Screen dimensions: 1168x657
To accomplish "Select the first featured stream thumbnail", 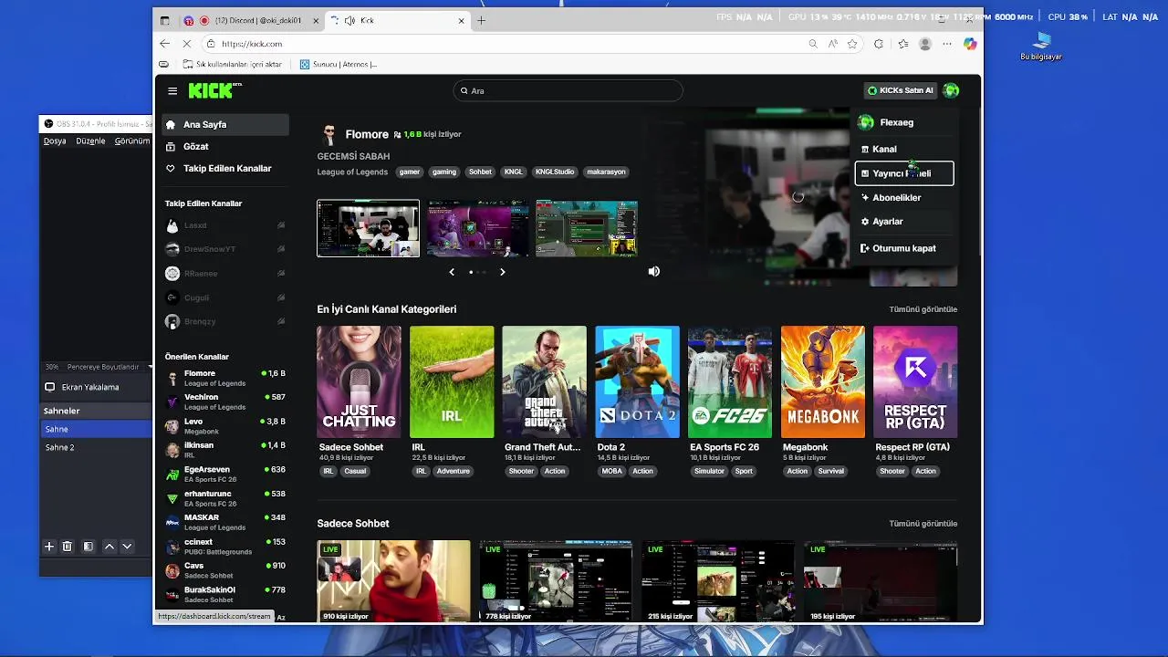I will click(368, 228).
